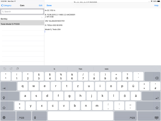Tap the acute accent key
This screenshot has height=121, width=161.
(139, 76)
